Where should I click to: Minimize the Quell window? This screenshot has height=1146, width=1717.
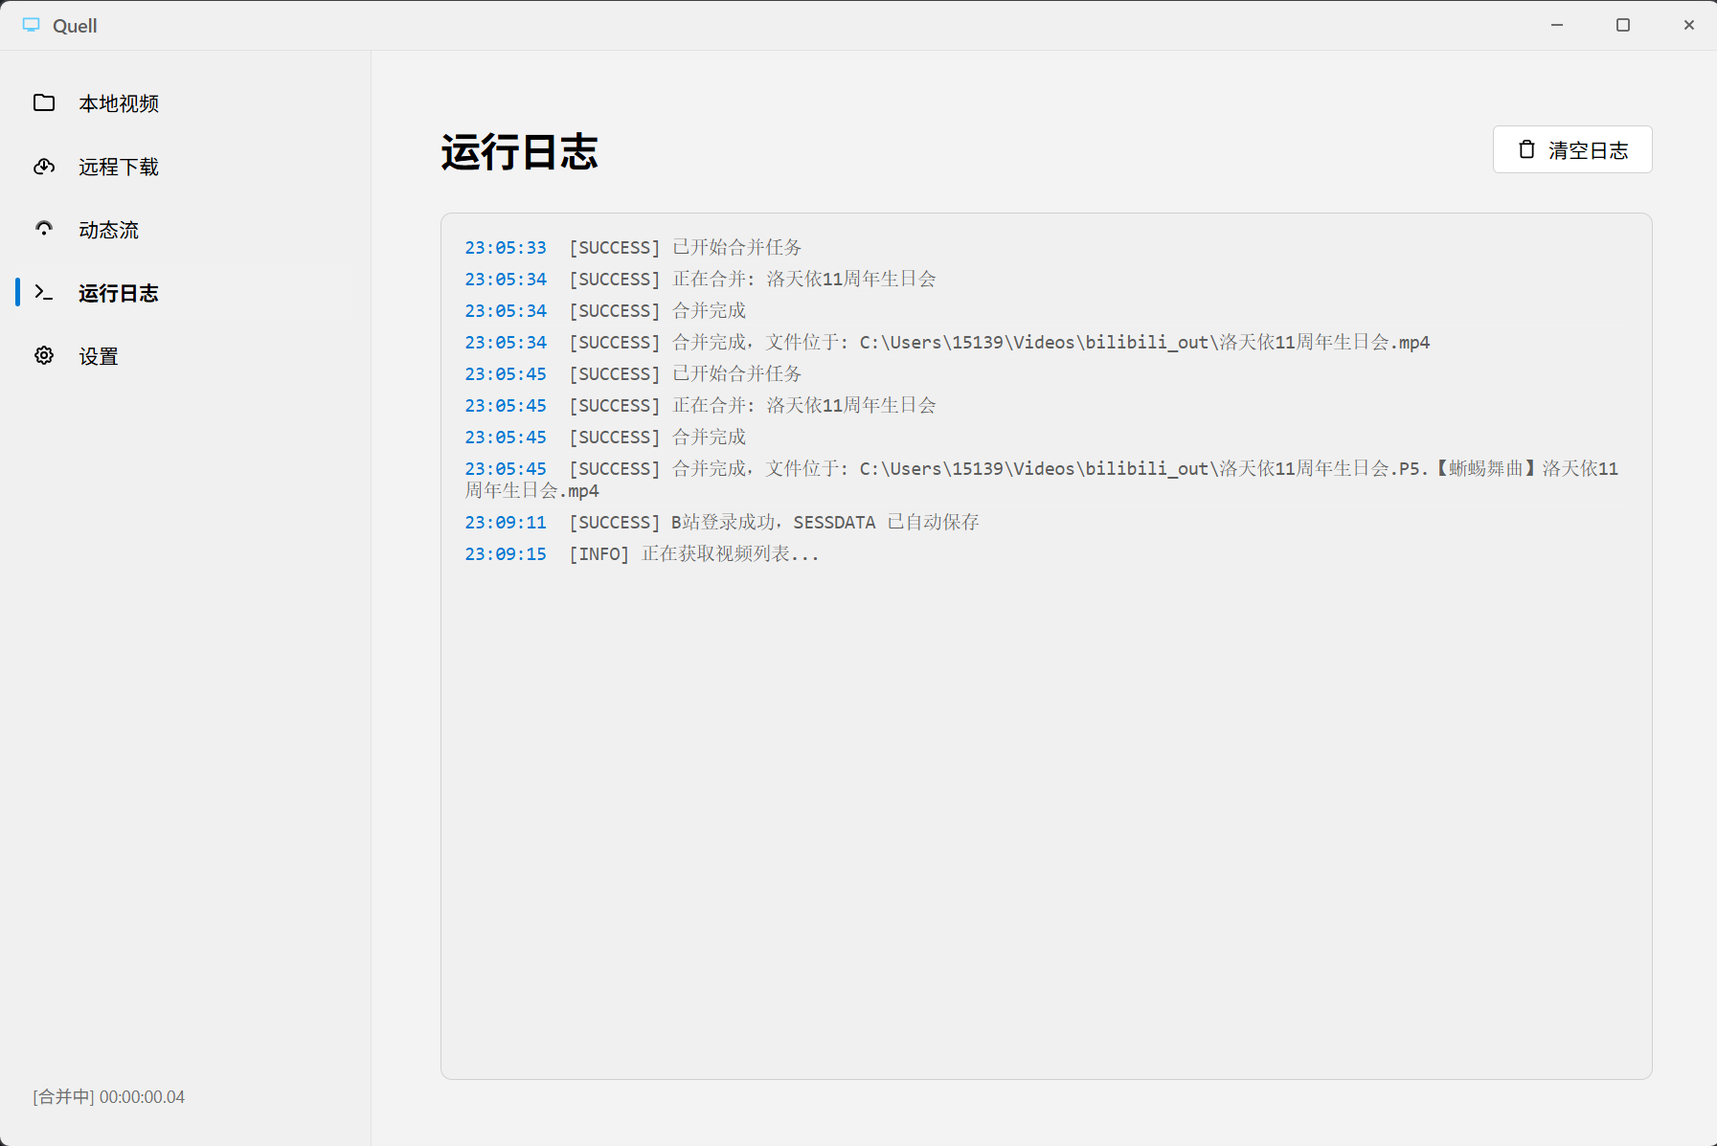1557,25
